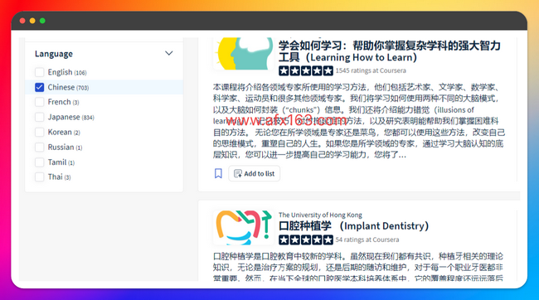Click the Implant Dentistry course thumbnail
Image resolution: width=539 pixels, height=300 pixels.
243,228
